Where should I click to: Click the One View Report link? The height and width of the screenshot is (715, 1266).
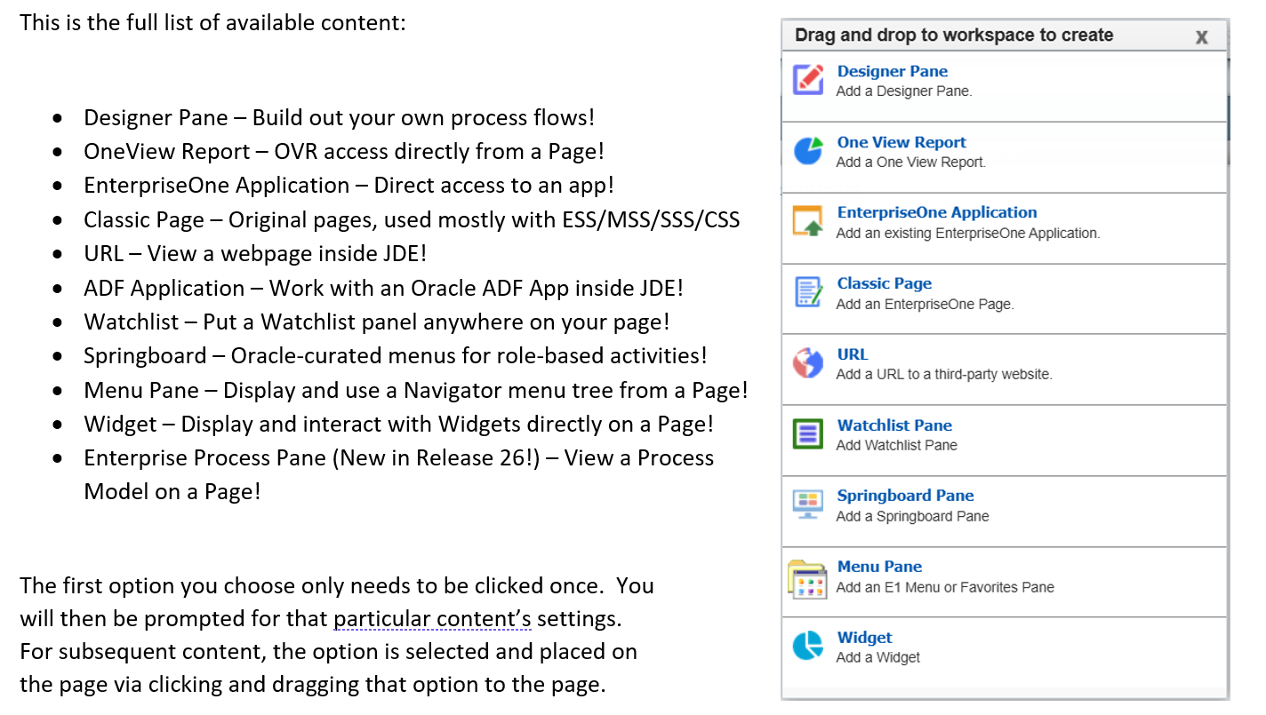(x=901, y=142)
